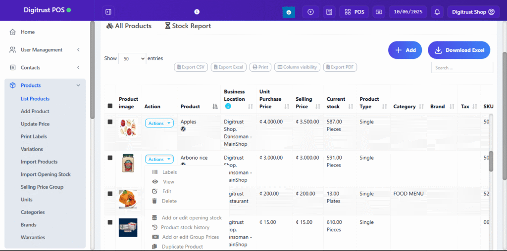Open the Actions dropdown for Apples

pyautogui.click(x=159, y=123)
